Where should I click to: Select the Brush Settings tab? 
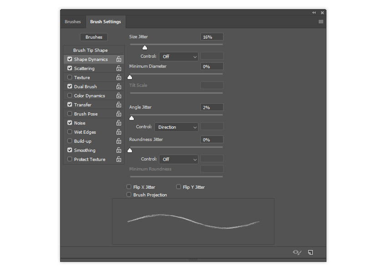(106, 22)
